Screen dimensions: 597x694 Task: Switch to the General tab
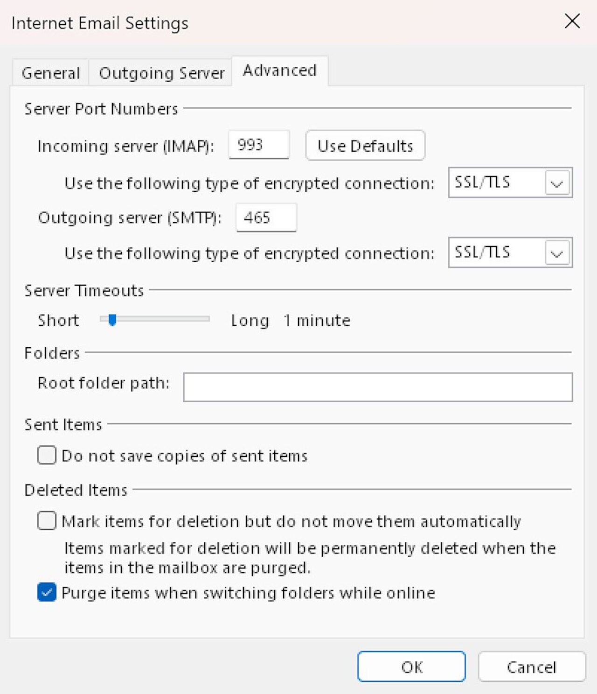[x=51, y=72]
